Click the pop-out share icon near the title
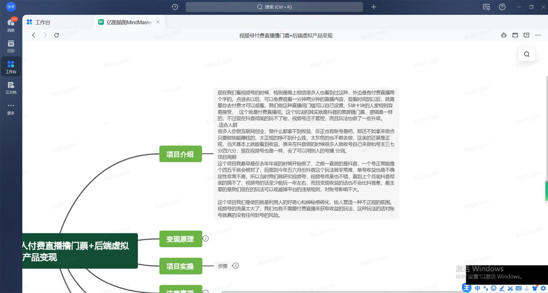548x293 pixels. coord(526,35)
